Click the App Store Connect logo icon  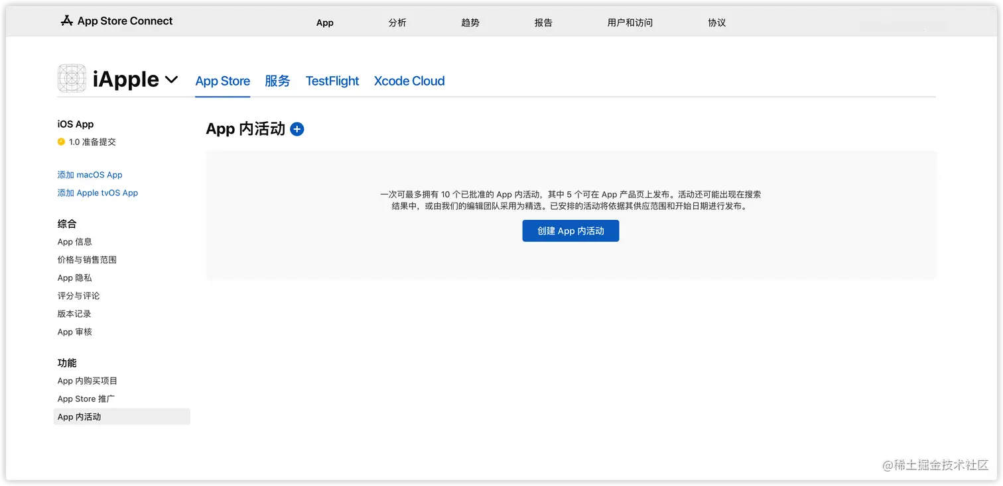tap(66, 21)
